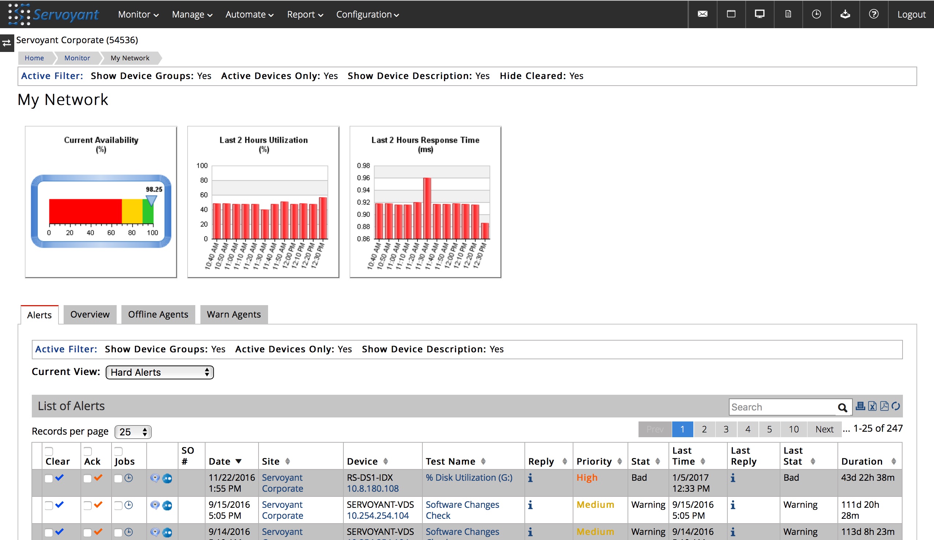This screenshot has height=540, width=934.
Task: Check the Clear column header checkbox
Action: pyautogui.click(x=49, y=451)
